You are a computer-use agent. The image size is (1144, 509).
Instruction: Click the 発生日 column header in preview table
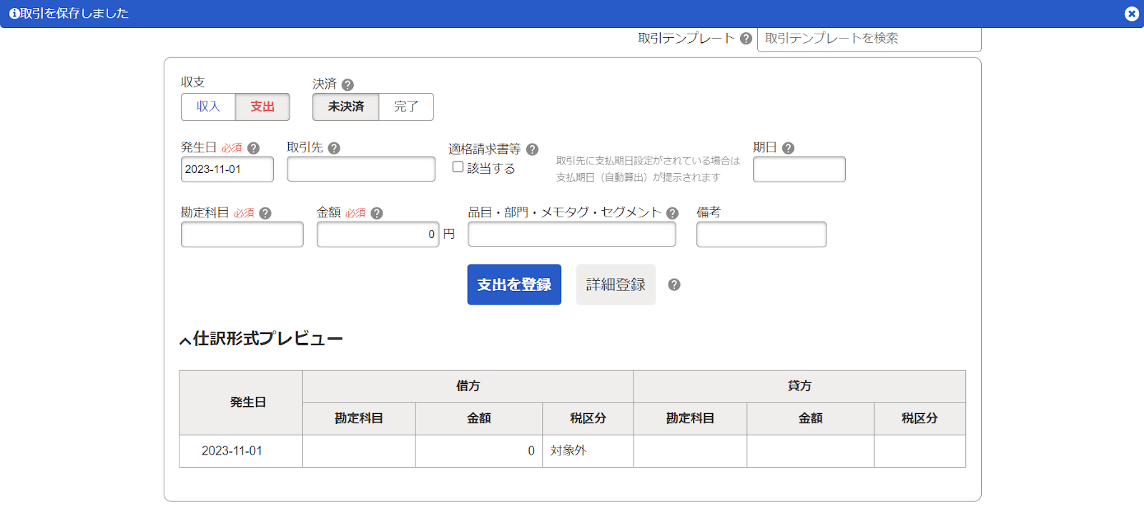pyautogui.click(x=241, y=402)
